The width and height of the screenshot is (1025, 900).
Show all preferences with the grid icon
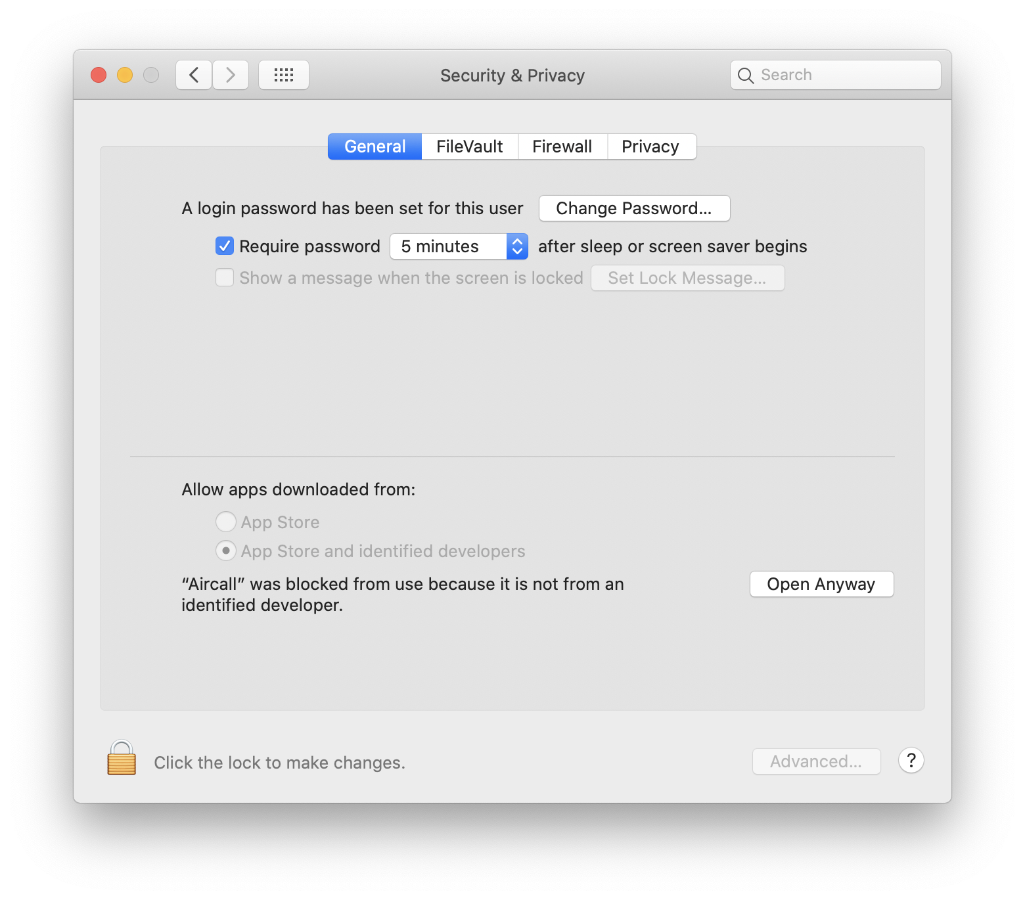[284, 75]
